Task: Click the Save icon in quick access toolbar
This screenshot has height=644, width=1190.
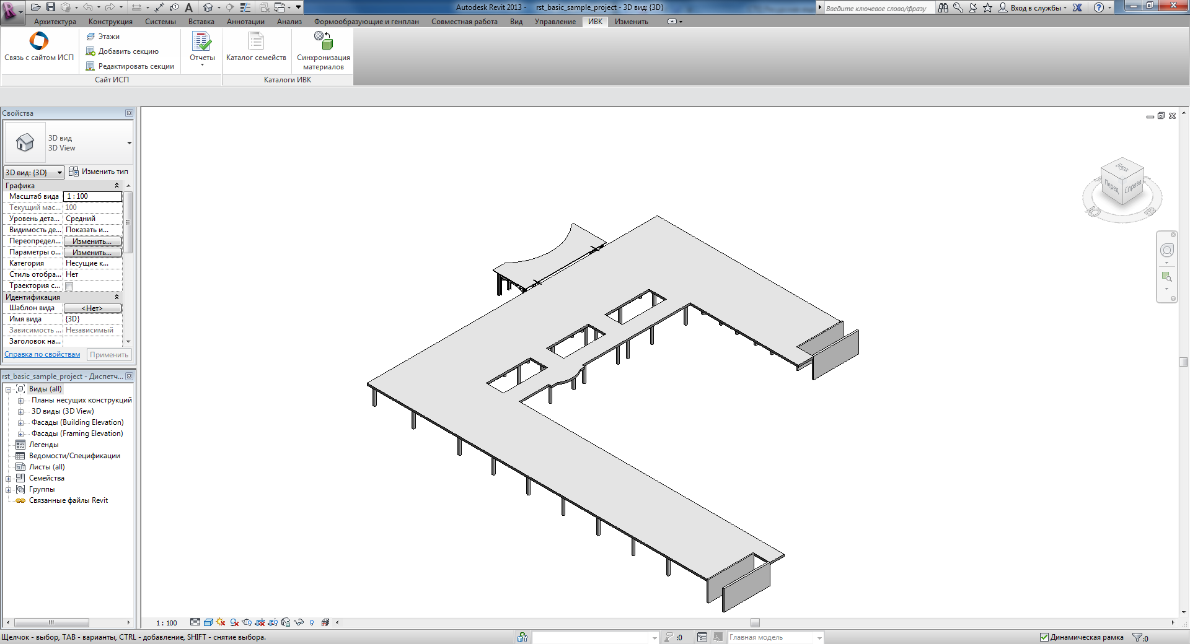Action: (x=51, y=7)
